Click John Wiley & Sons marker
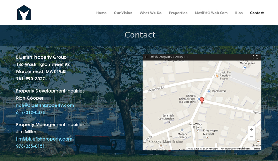Viewport: 278px width, 161px height. [198, 131]
